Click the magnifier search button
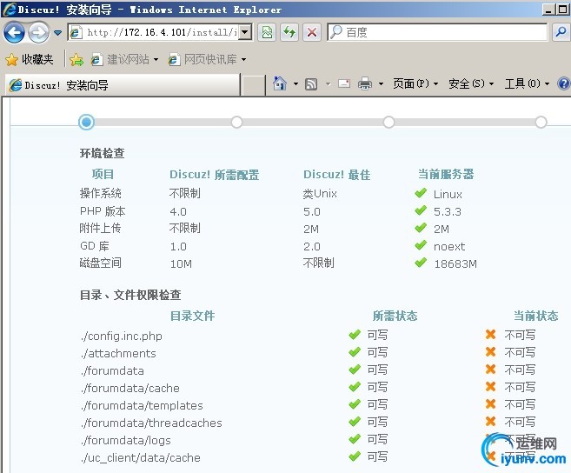This screenshot has height=473, width=571. 561,32
